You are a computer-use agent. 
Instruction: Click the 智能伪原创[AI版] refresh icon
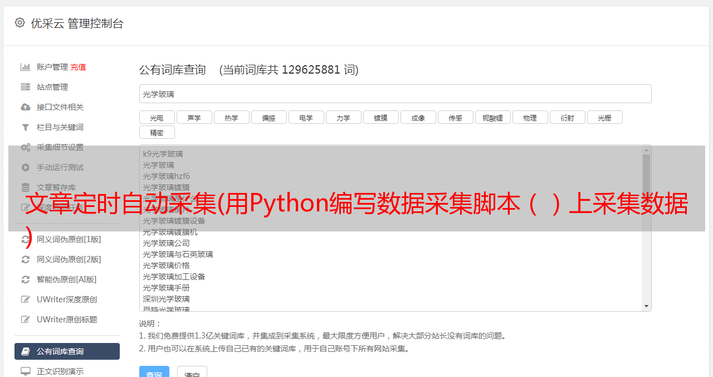point(26,279)
